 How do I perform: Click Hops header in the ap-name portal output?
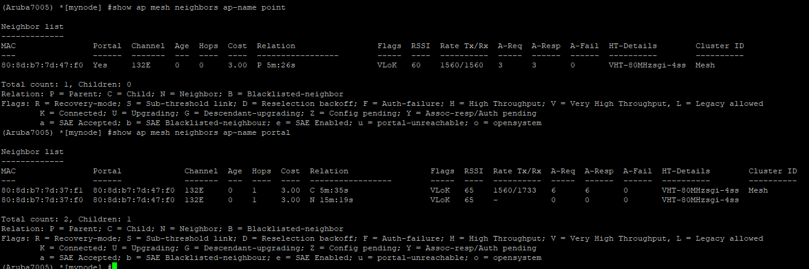click(262, 171)
